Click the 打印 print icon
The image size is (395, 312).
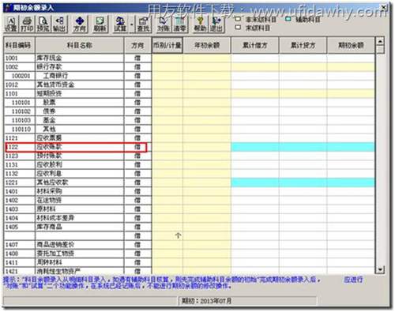[x=27, y=24]
